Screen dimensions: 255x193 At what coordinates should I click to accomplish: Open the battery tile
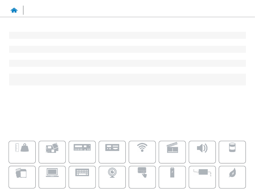[172, 177]
